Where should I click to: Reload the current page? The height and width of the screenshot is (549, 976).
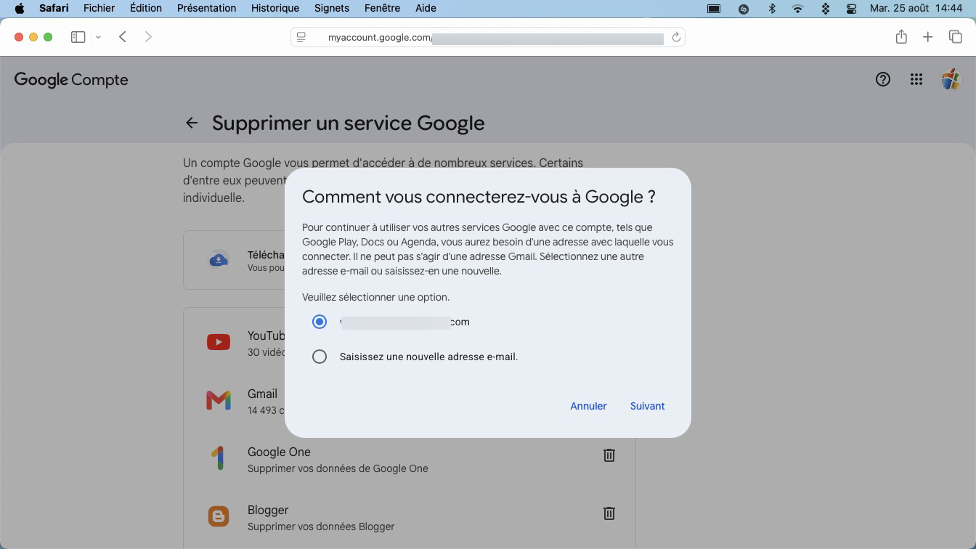click(676, 37)
